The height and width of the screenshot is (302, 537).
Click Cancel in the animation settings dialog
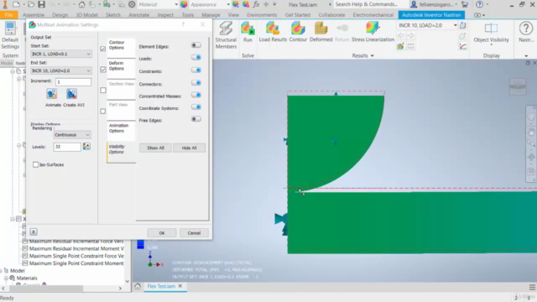194,233
